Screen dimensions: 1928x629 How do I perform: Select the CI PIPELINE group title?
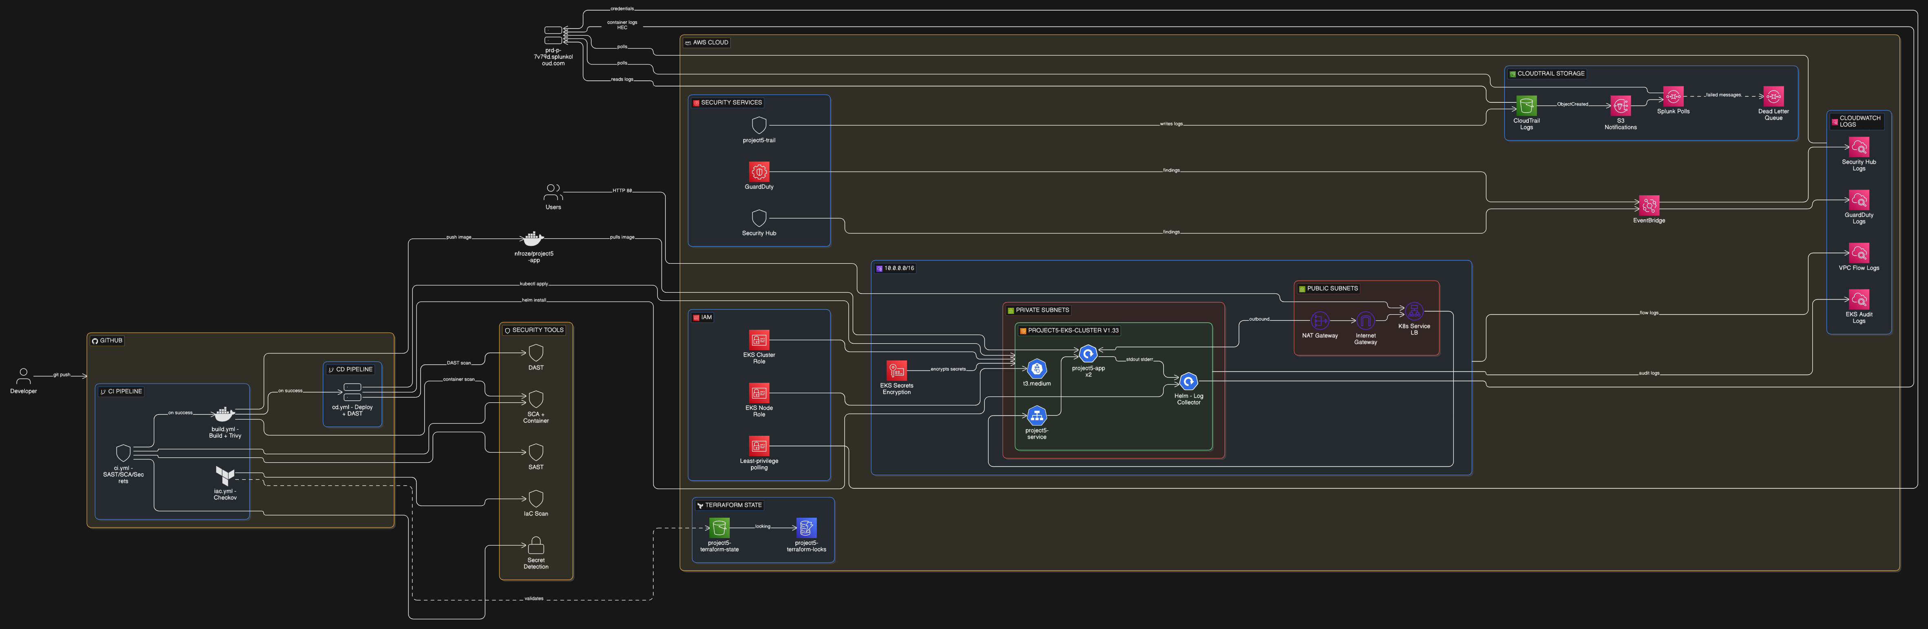pyautogui.click(x=125, y=391)
